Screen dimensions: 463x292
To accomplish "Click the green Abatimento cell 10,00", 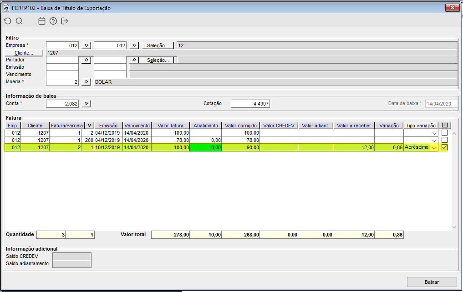I will pyautogui.click(x=205, y=147).
